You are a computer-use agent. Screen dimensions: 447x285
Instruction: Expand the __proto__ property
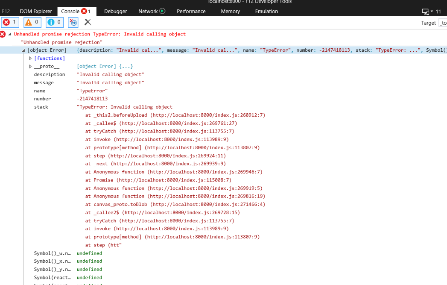[x=30, y=66]
